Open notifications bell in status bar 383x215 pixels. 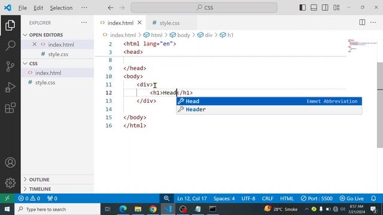click(x=373, y=198)
